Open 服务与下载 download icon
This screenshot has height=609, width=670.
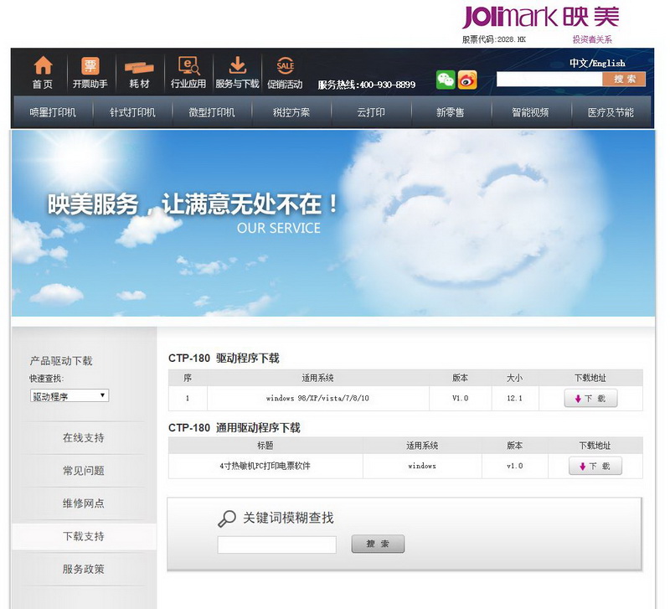(x=237, y=70)
